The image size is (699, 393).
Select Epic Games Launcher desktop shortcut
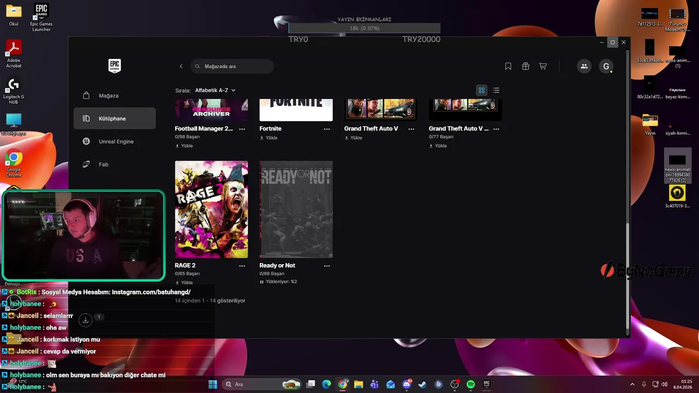tap(41, 17)
